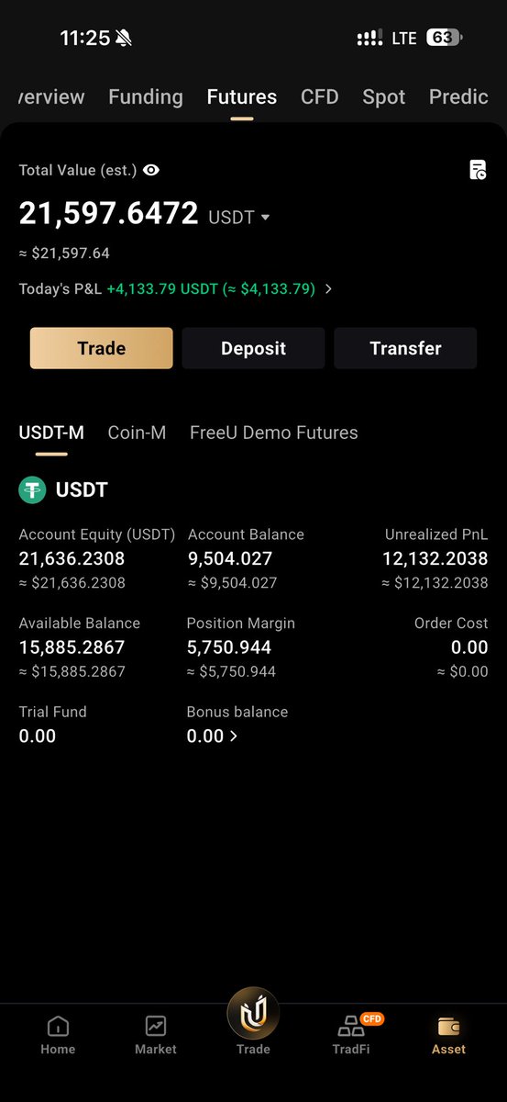This screenshot has height=1102, width=507.
Task: Tap the 21,597.6472 total value amount
Action: click(x=108, y=213)
